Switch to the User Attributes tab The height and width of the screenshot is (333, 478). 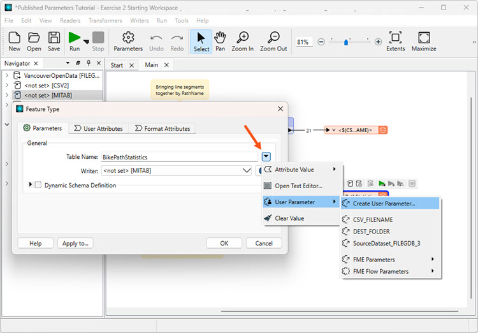[x=98, y=128]
